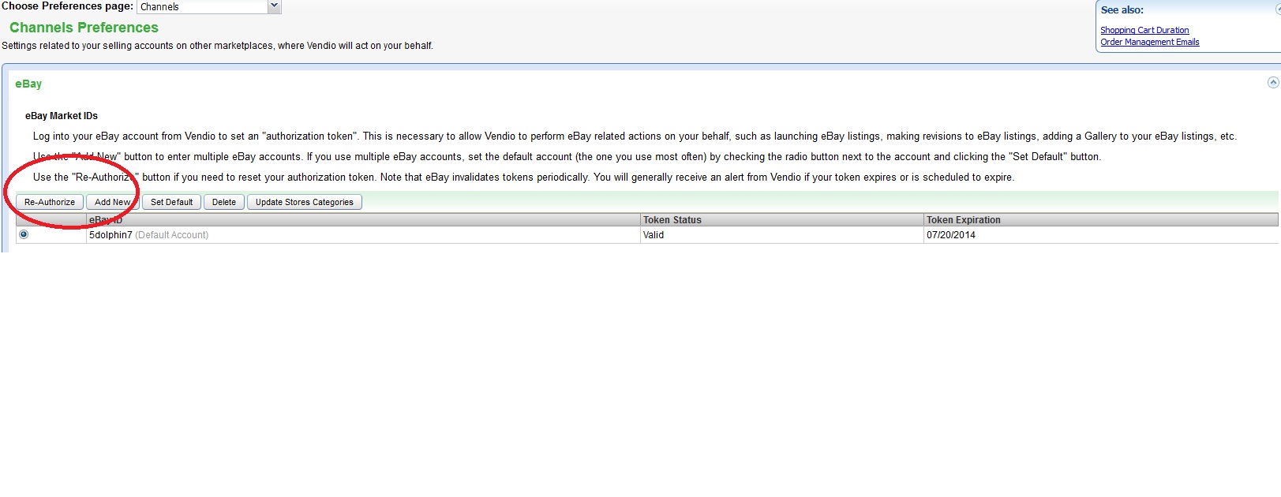Click the Re-Authorize button

pos(50,202)
